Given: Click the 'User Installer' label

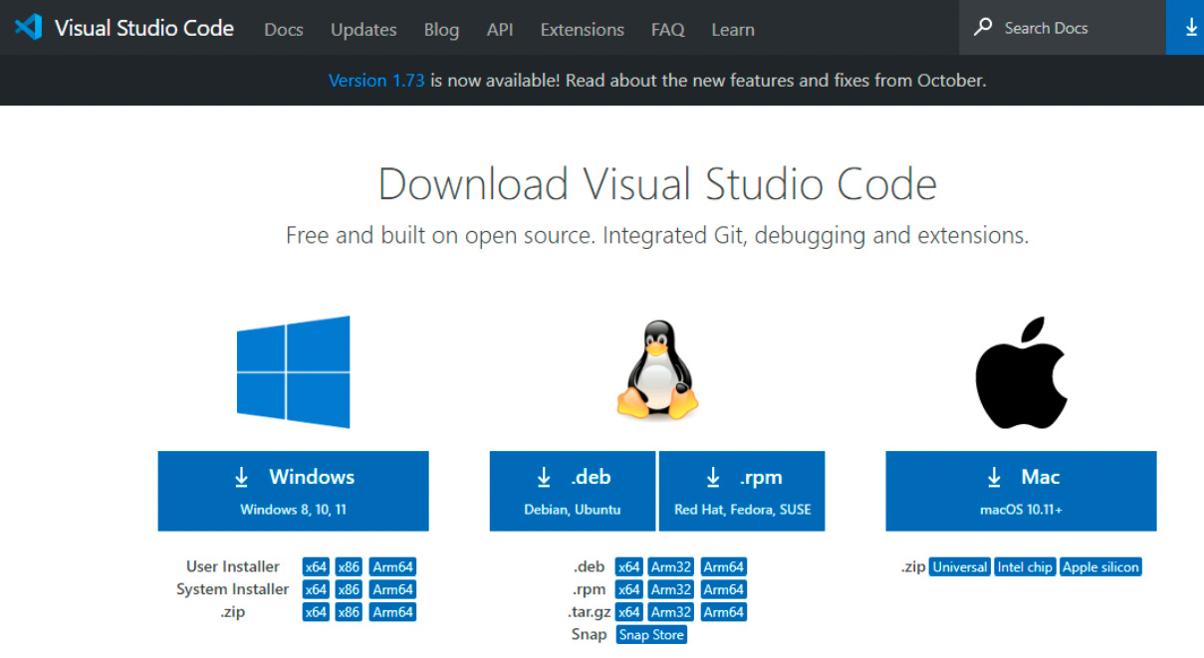Looking at the screenshot, I should [233, 566].
